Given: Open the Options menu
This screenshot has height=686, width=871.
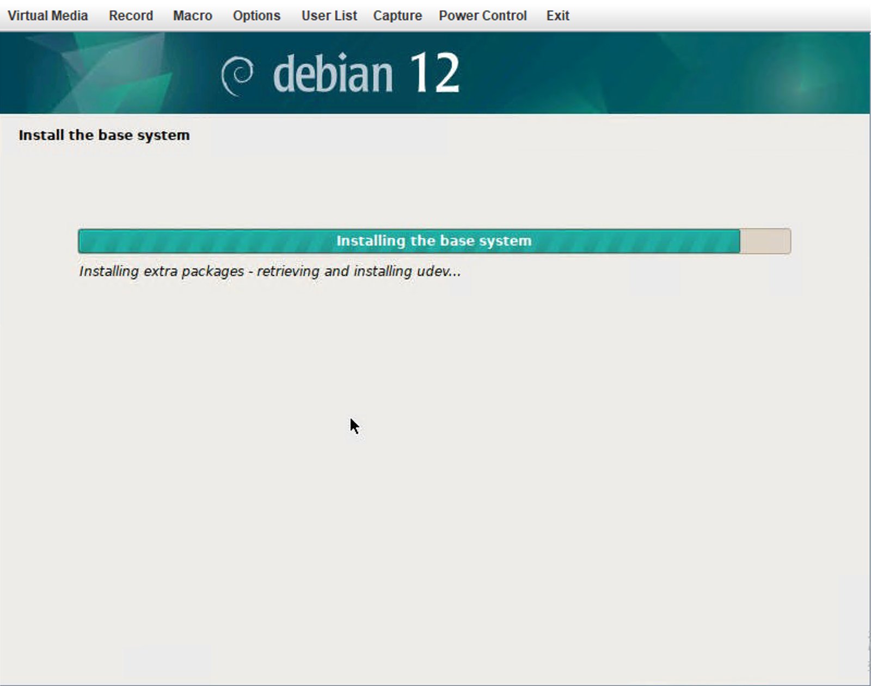Looking at the screenshot, I should (x=256, y=16).
